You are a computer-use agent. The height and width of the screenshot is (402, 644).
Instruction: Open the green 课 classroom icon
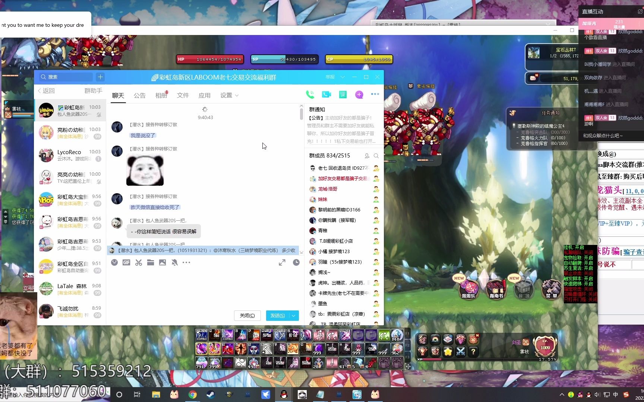tap(342, 95)
